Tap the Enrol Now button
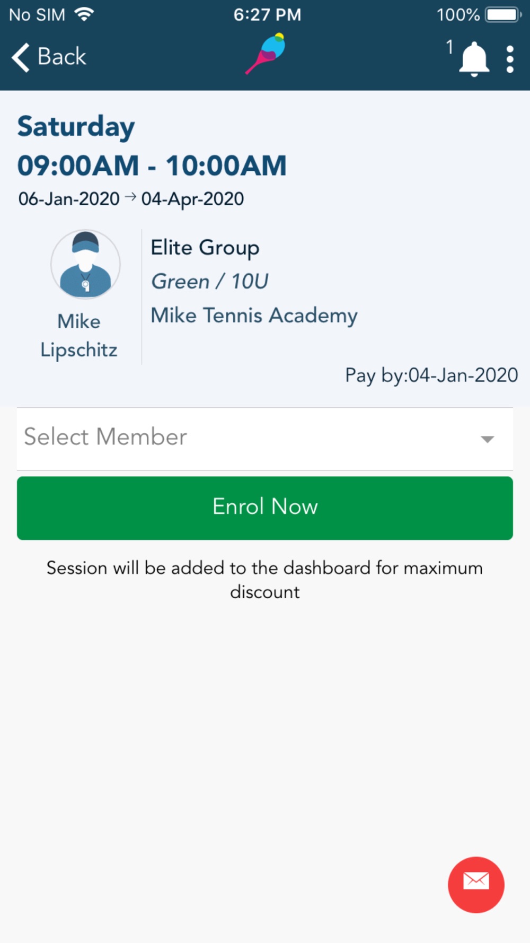 pos(265,508)
